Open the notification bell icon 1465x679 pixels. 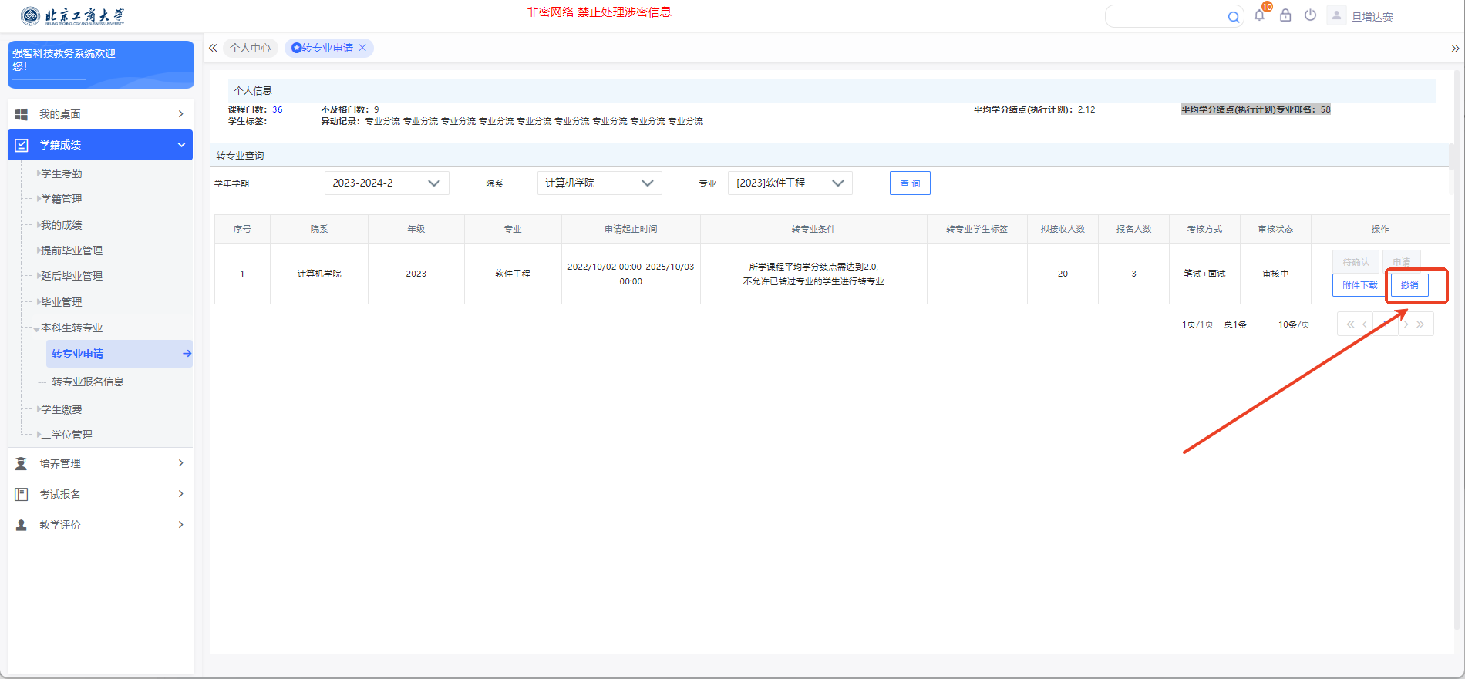[1259, 15]
